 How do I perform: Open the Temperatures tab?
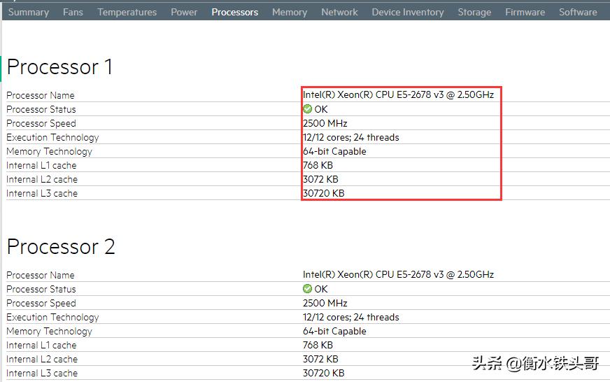tap(127, 13)
